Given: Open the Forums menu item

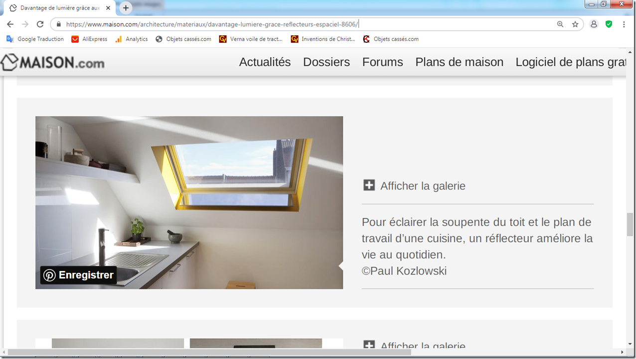Looking at the screenshot, I should tap(382, 62).
